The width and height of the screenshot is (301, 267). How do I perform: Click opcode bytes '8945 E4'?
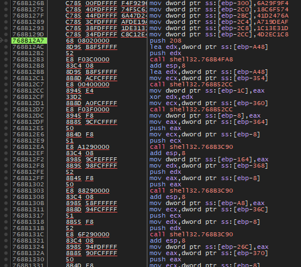tap(80, 91)
